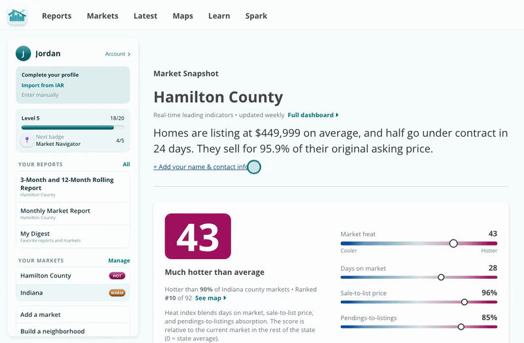Open the Full dashboard link
The height and width of the screenshot is (343, 524).
pyautogui.click(x=313, y=115)
